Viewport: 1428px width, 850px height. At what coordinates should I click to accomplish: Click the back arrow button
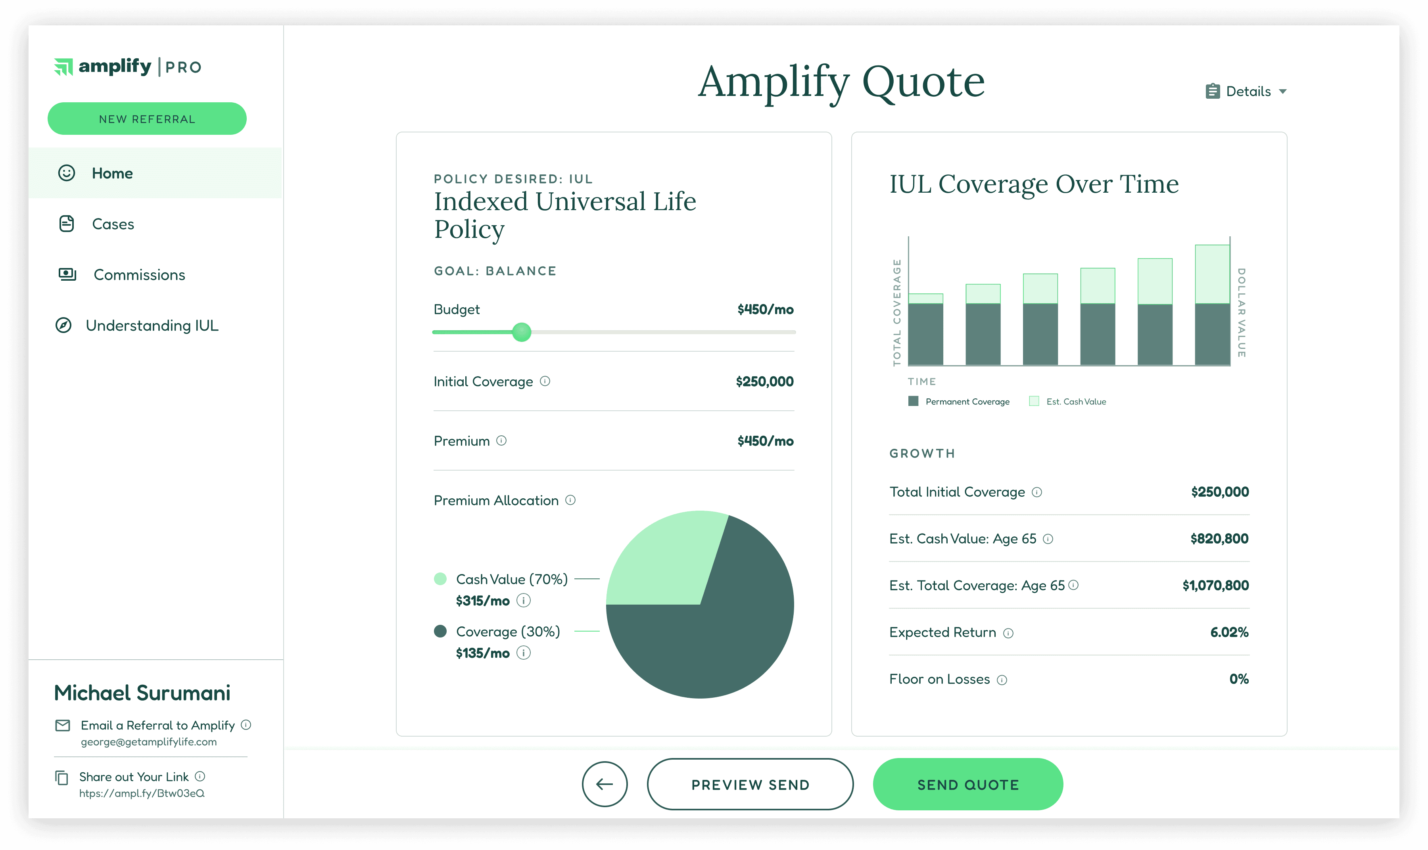tap(605, 784)
